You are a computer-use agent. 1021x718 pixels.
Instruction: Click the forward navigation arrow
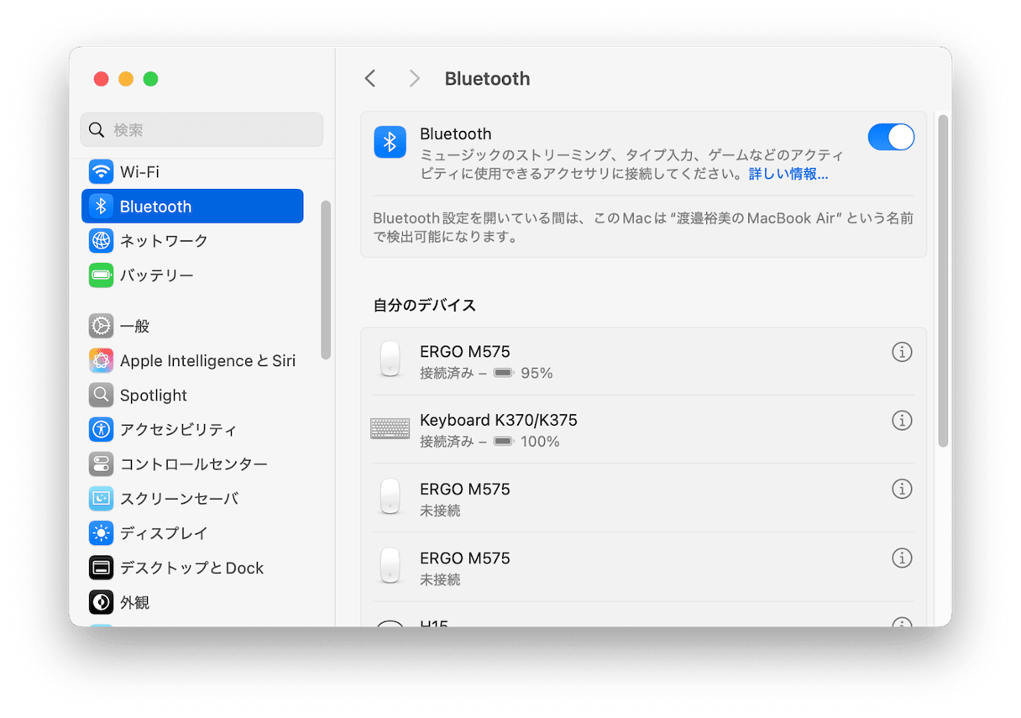click(413, 78)
